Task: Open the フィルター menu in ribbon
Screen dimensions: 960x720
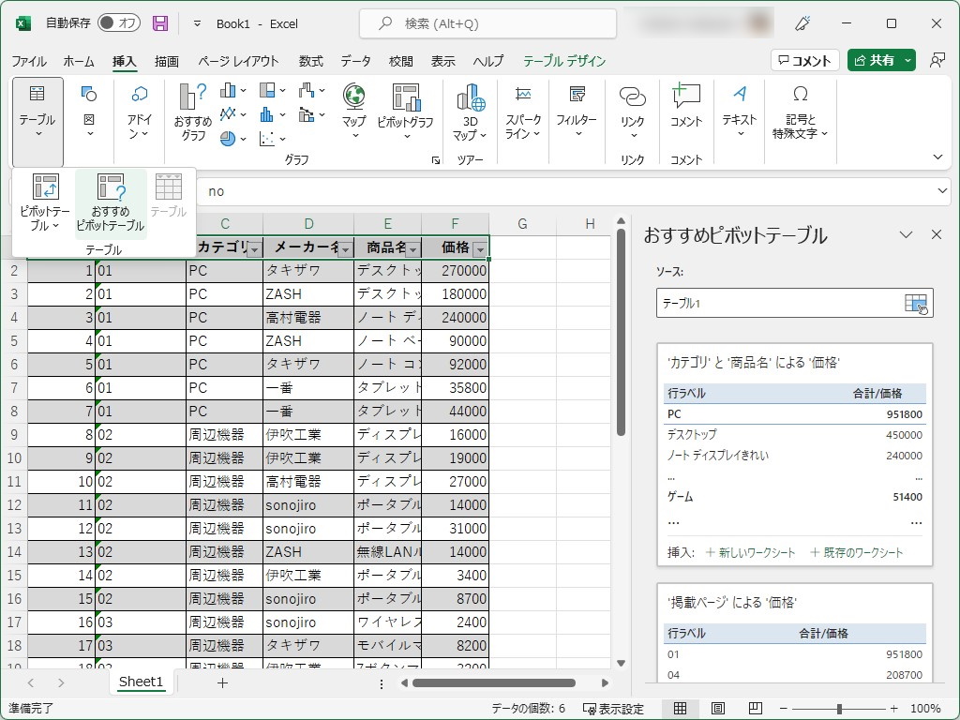Action: pyautogui.click(x=577, y=111)
